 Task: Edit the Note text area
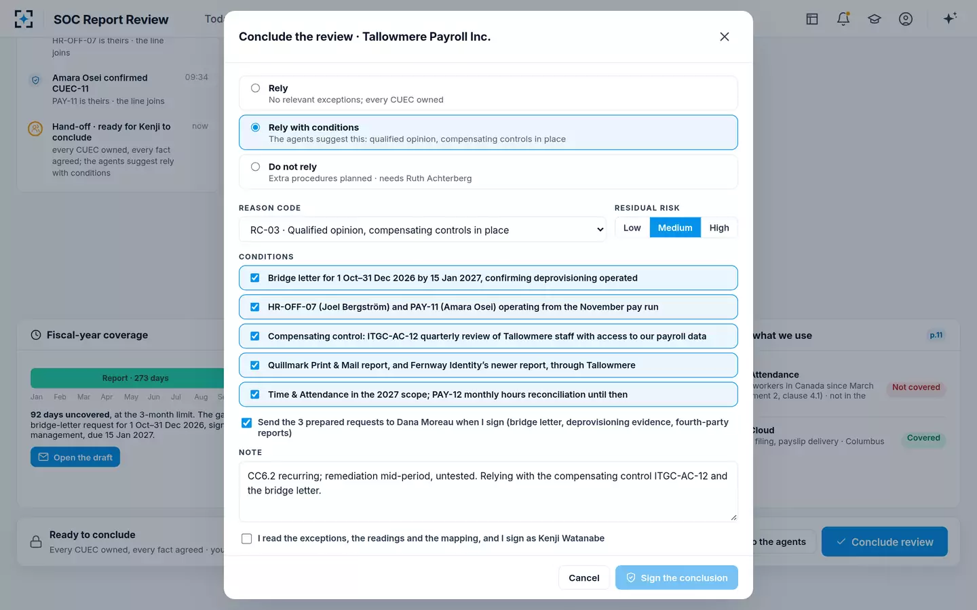click(488, 491)
